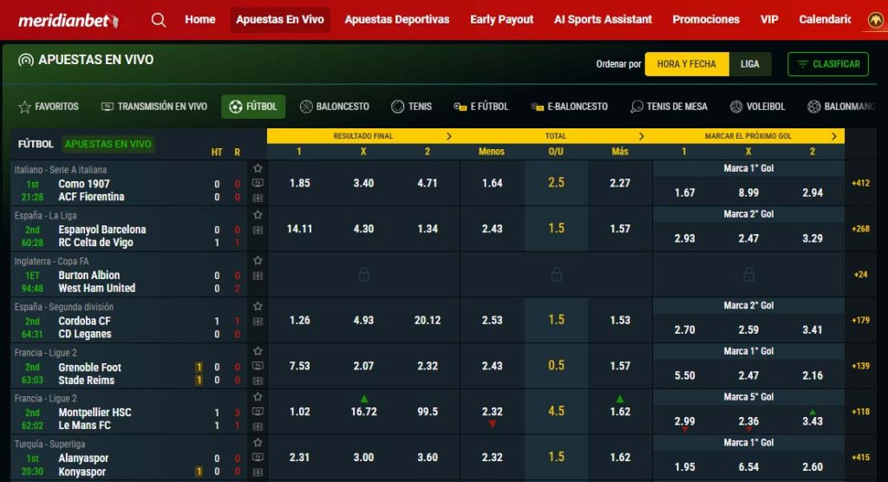Switch to the Voleibol tab
Image resolution: width=888 pixels, height=482 pixels.
click(757, 107)
